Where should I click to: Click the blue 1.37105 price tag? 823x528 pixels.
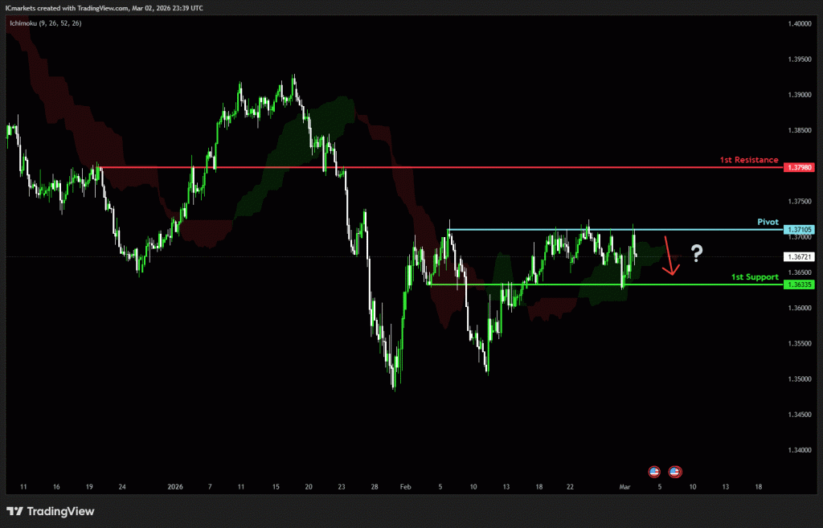pyautogui.click(x=800, y=230)
